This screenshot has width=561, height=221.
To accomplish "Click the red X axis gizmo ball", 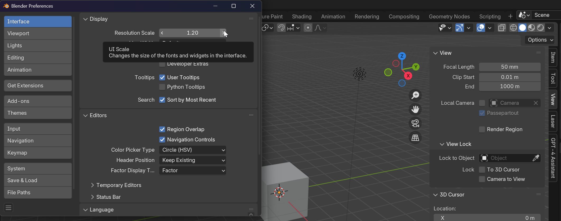I will (408, 76).
